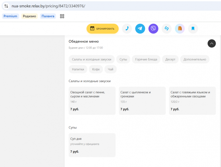221x167 pixels.
Task: Select the Горячие блюда category chip
Action: pos(146,59)
